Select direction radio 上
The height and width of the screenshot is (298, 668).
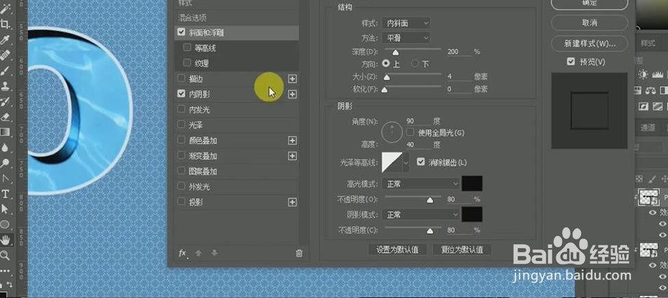pyautogui.click(x=386, y=64)
